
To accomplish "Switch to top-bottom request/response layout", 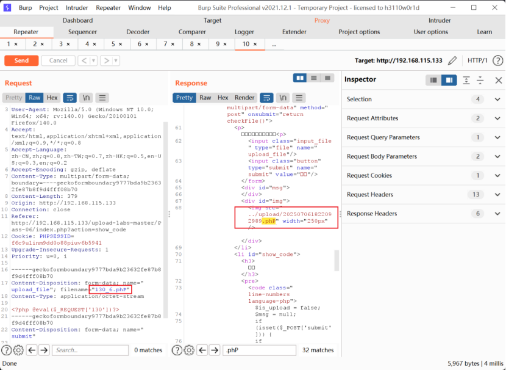I will pyautogui.click(x=314, y=78).
